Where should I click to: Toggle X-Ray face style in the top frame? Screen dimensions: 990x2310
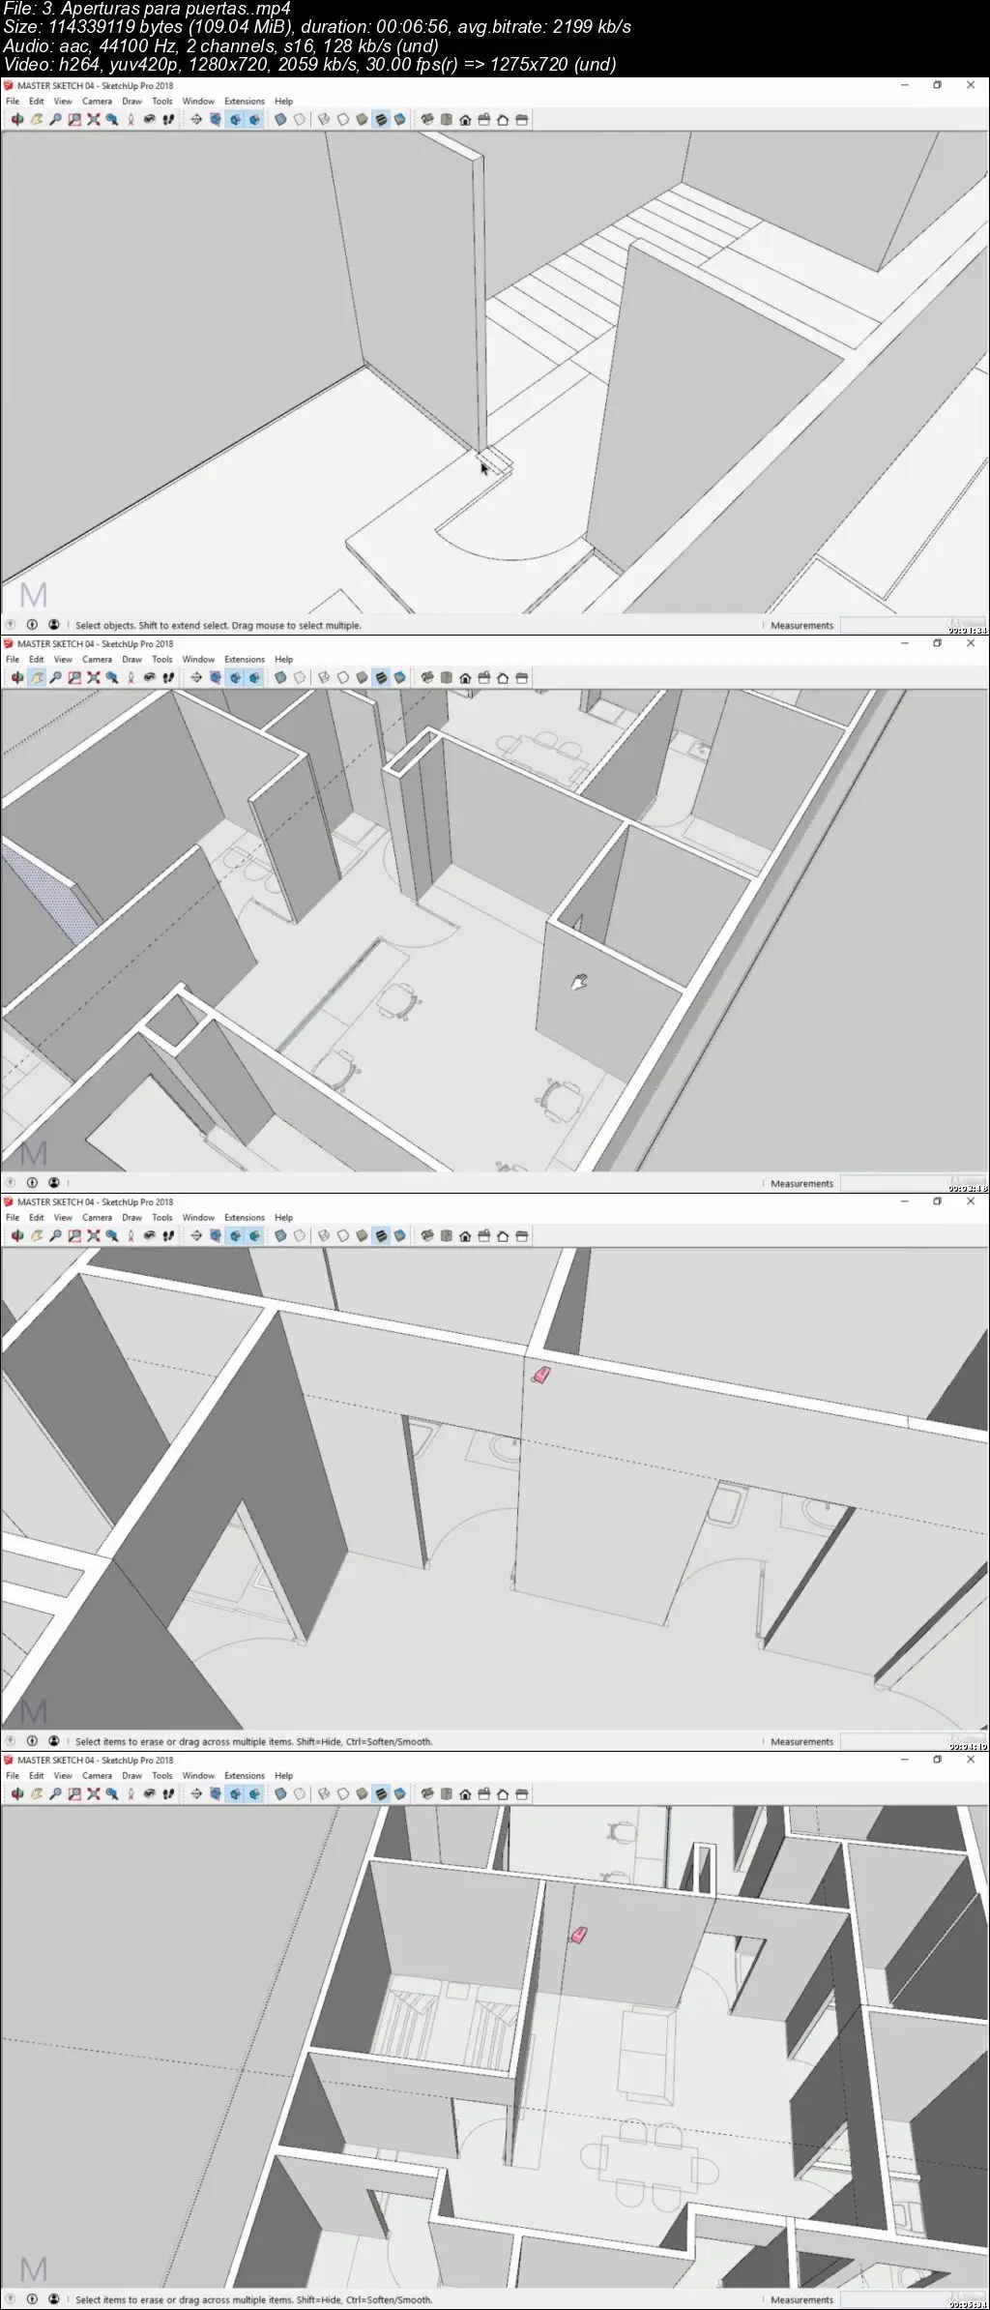[x=280, y=120]
